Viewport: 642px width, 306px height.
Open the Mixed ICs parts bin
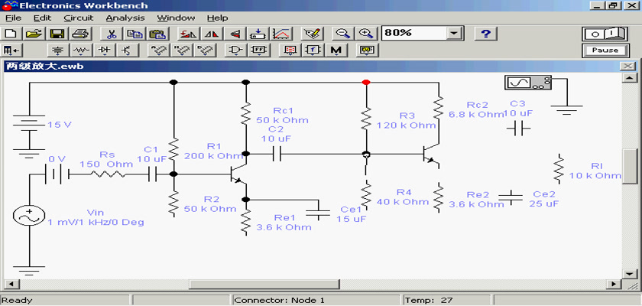(x=181, y=50)
